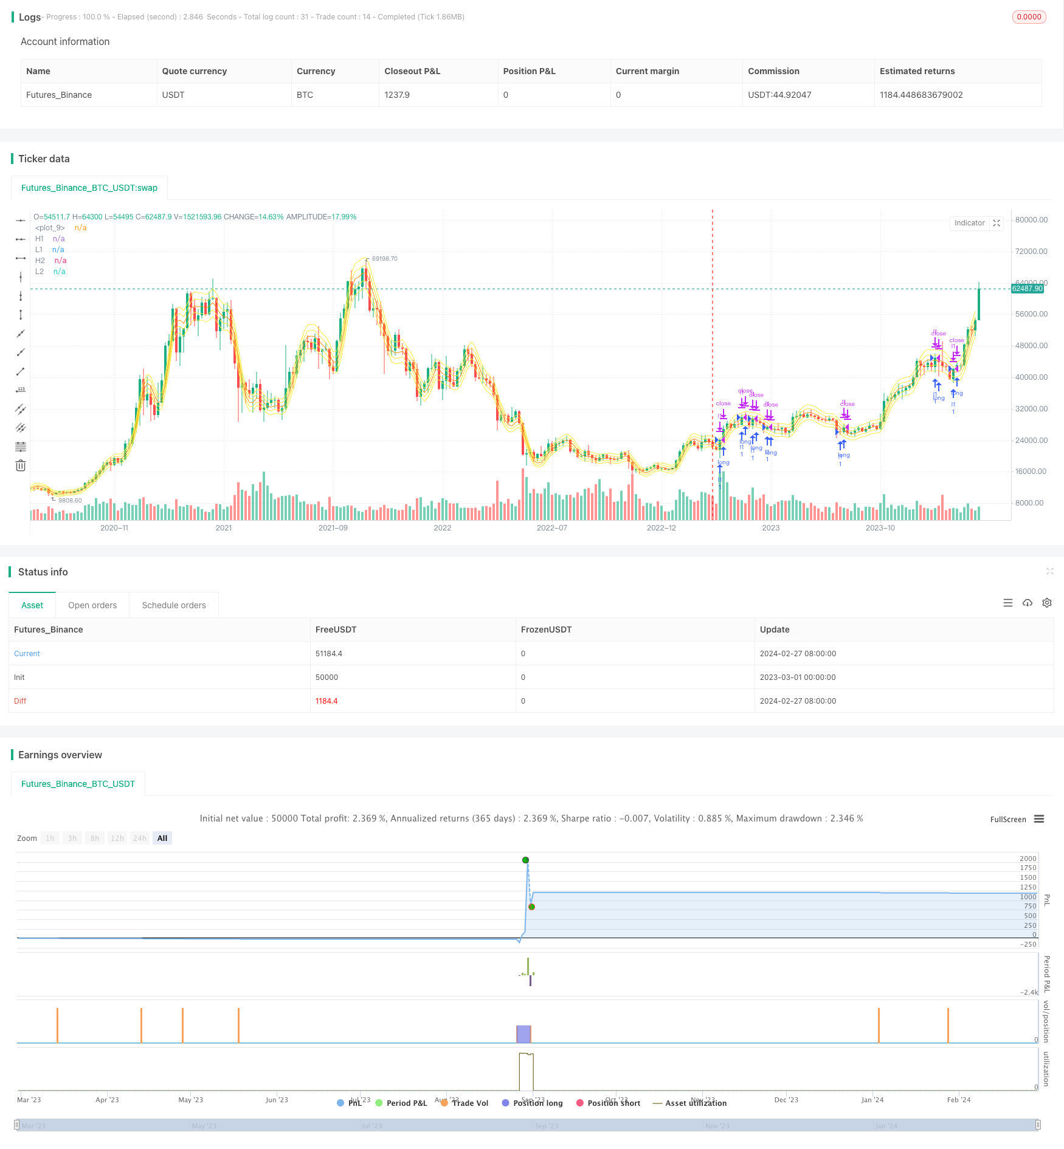
Task: Click the green peak marker on PnL chart
Action: [525, 860]
